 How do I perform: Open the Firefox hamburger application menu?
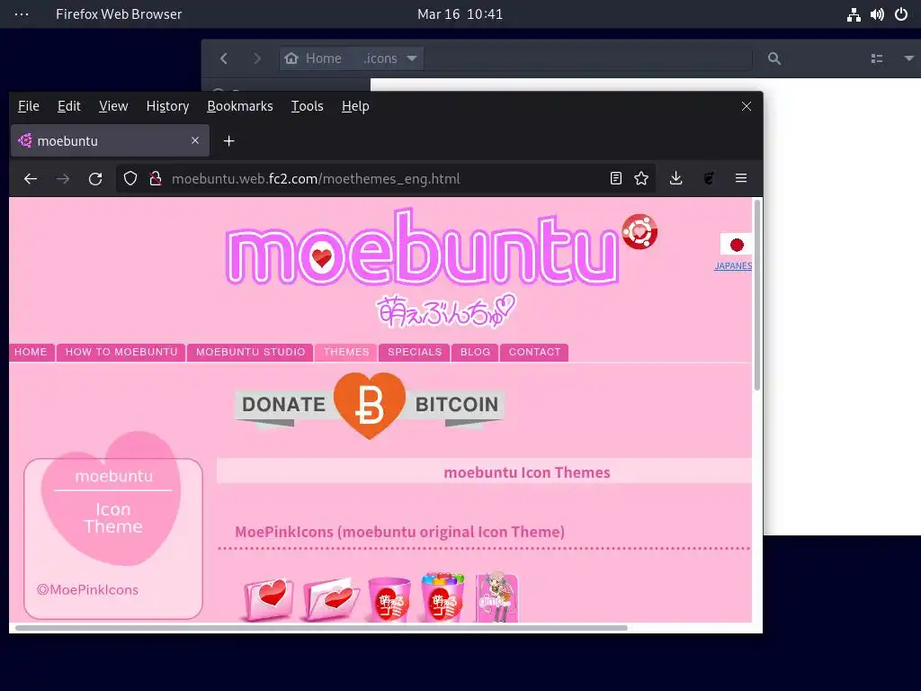click(x=741, y=178)
